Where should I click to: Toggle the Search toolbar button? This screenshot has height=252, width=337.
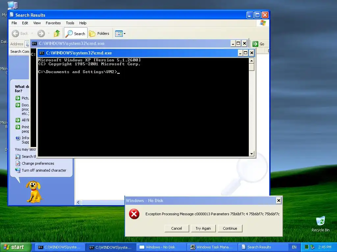pos(76,33)
